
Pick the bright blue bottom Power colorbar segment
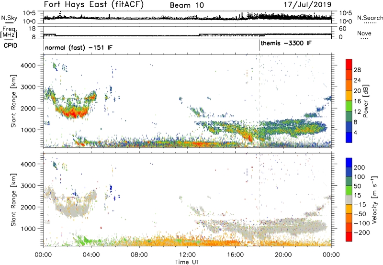point(349,137)
